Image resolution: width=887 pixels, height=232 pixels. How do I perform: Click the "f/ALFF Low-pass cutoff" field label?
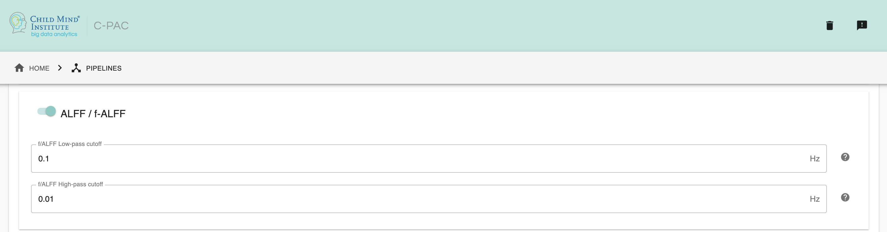click(x=70, y=144)
